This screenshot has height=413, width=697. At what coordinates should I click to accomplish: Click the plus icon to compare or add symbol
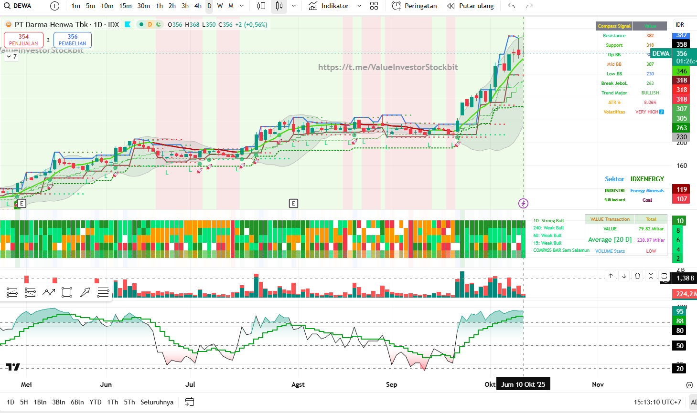[55, 6]
